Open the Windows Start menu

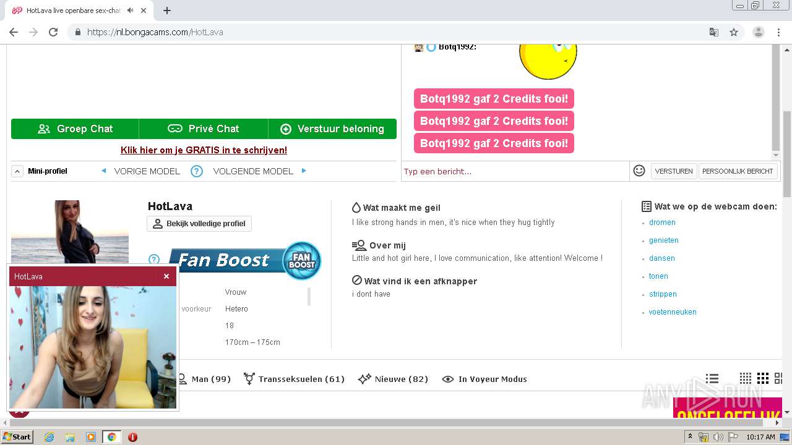(17, 437)
